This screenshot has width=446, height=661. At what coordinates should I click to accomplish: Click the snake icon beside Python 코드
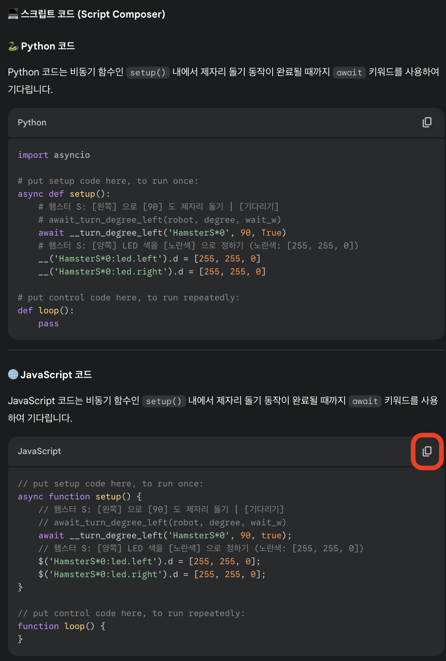click(x=13, y=46)
